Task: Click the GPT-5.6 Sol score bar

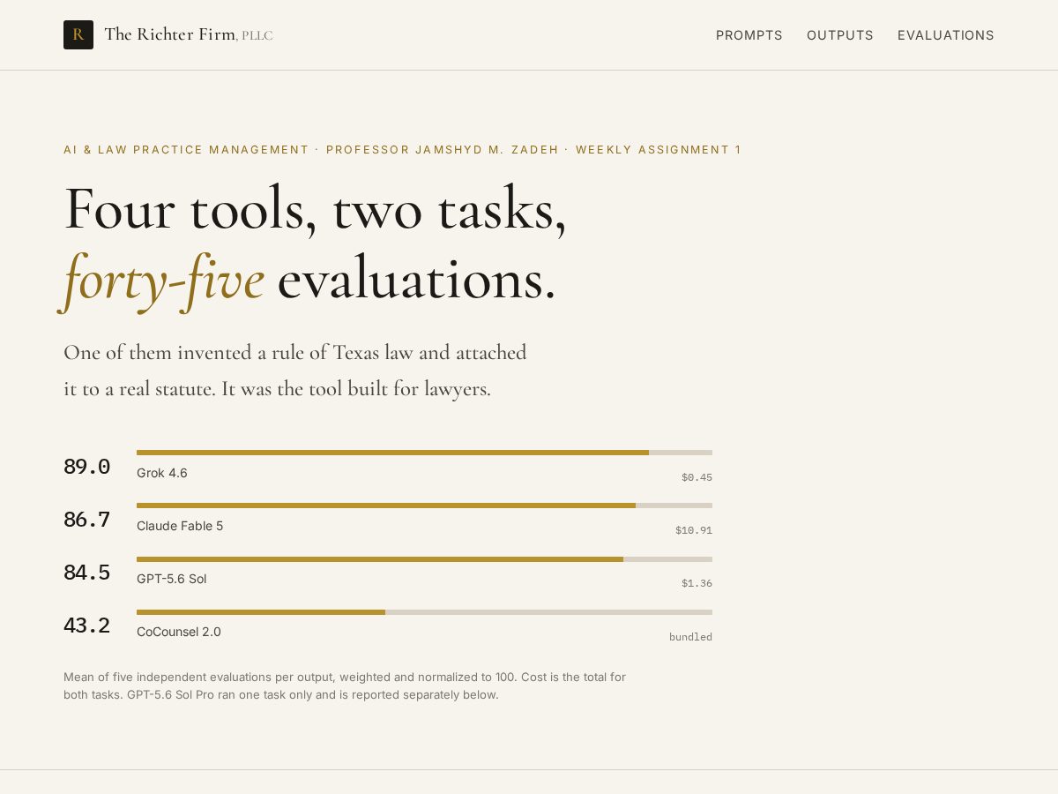Action: (424, 559)
